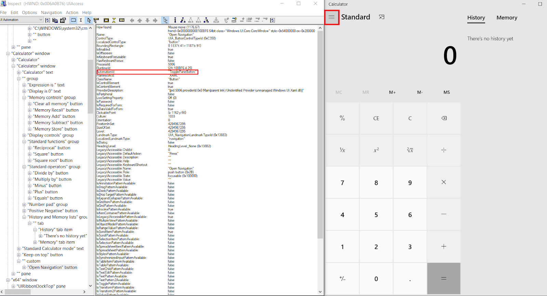Click the yellow text-box toolbar icon
The width and height of the screenshot is (547, 296).
click(122, 20)
